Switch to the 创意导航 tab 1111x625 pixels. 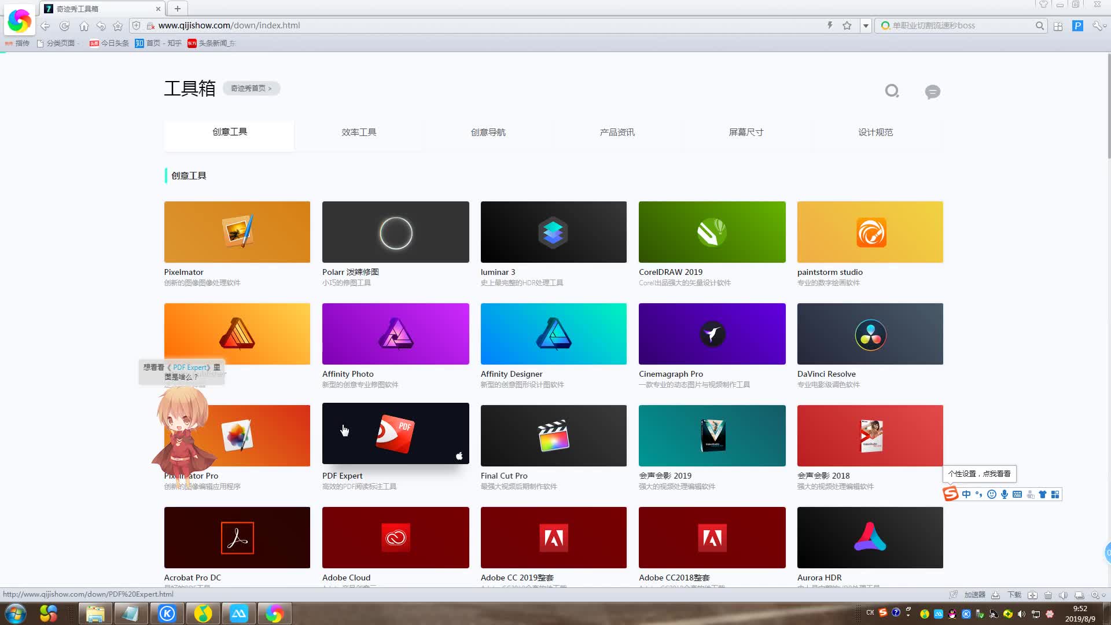488,133
